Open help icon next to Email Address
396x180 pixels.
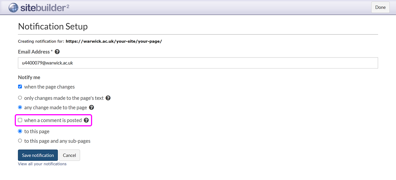point(57,52)
